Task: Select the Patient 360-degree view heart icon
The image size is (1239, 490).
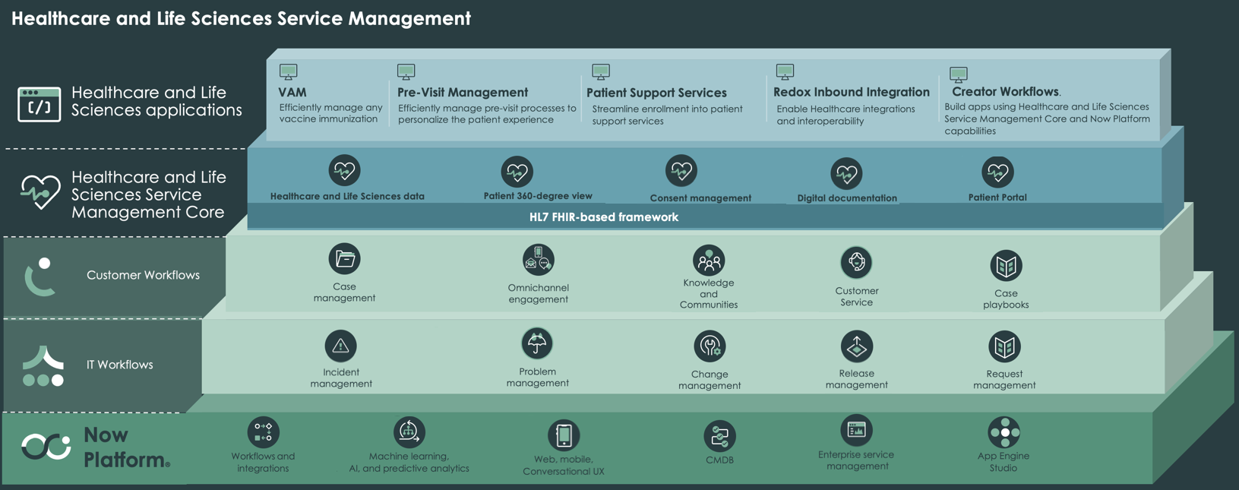Action: 517,172
